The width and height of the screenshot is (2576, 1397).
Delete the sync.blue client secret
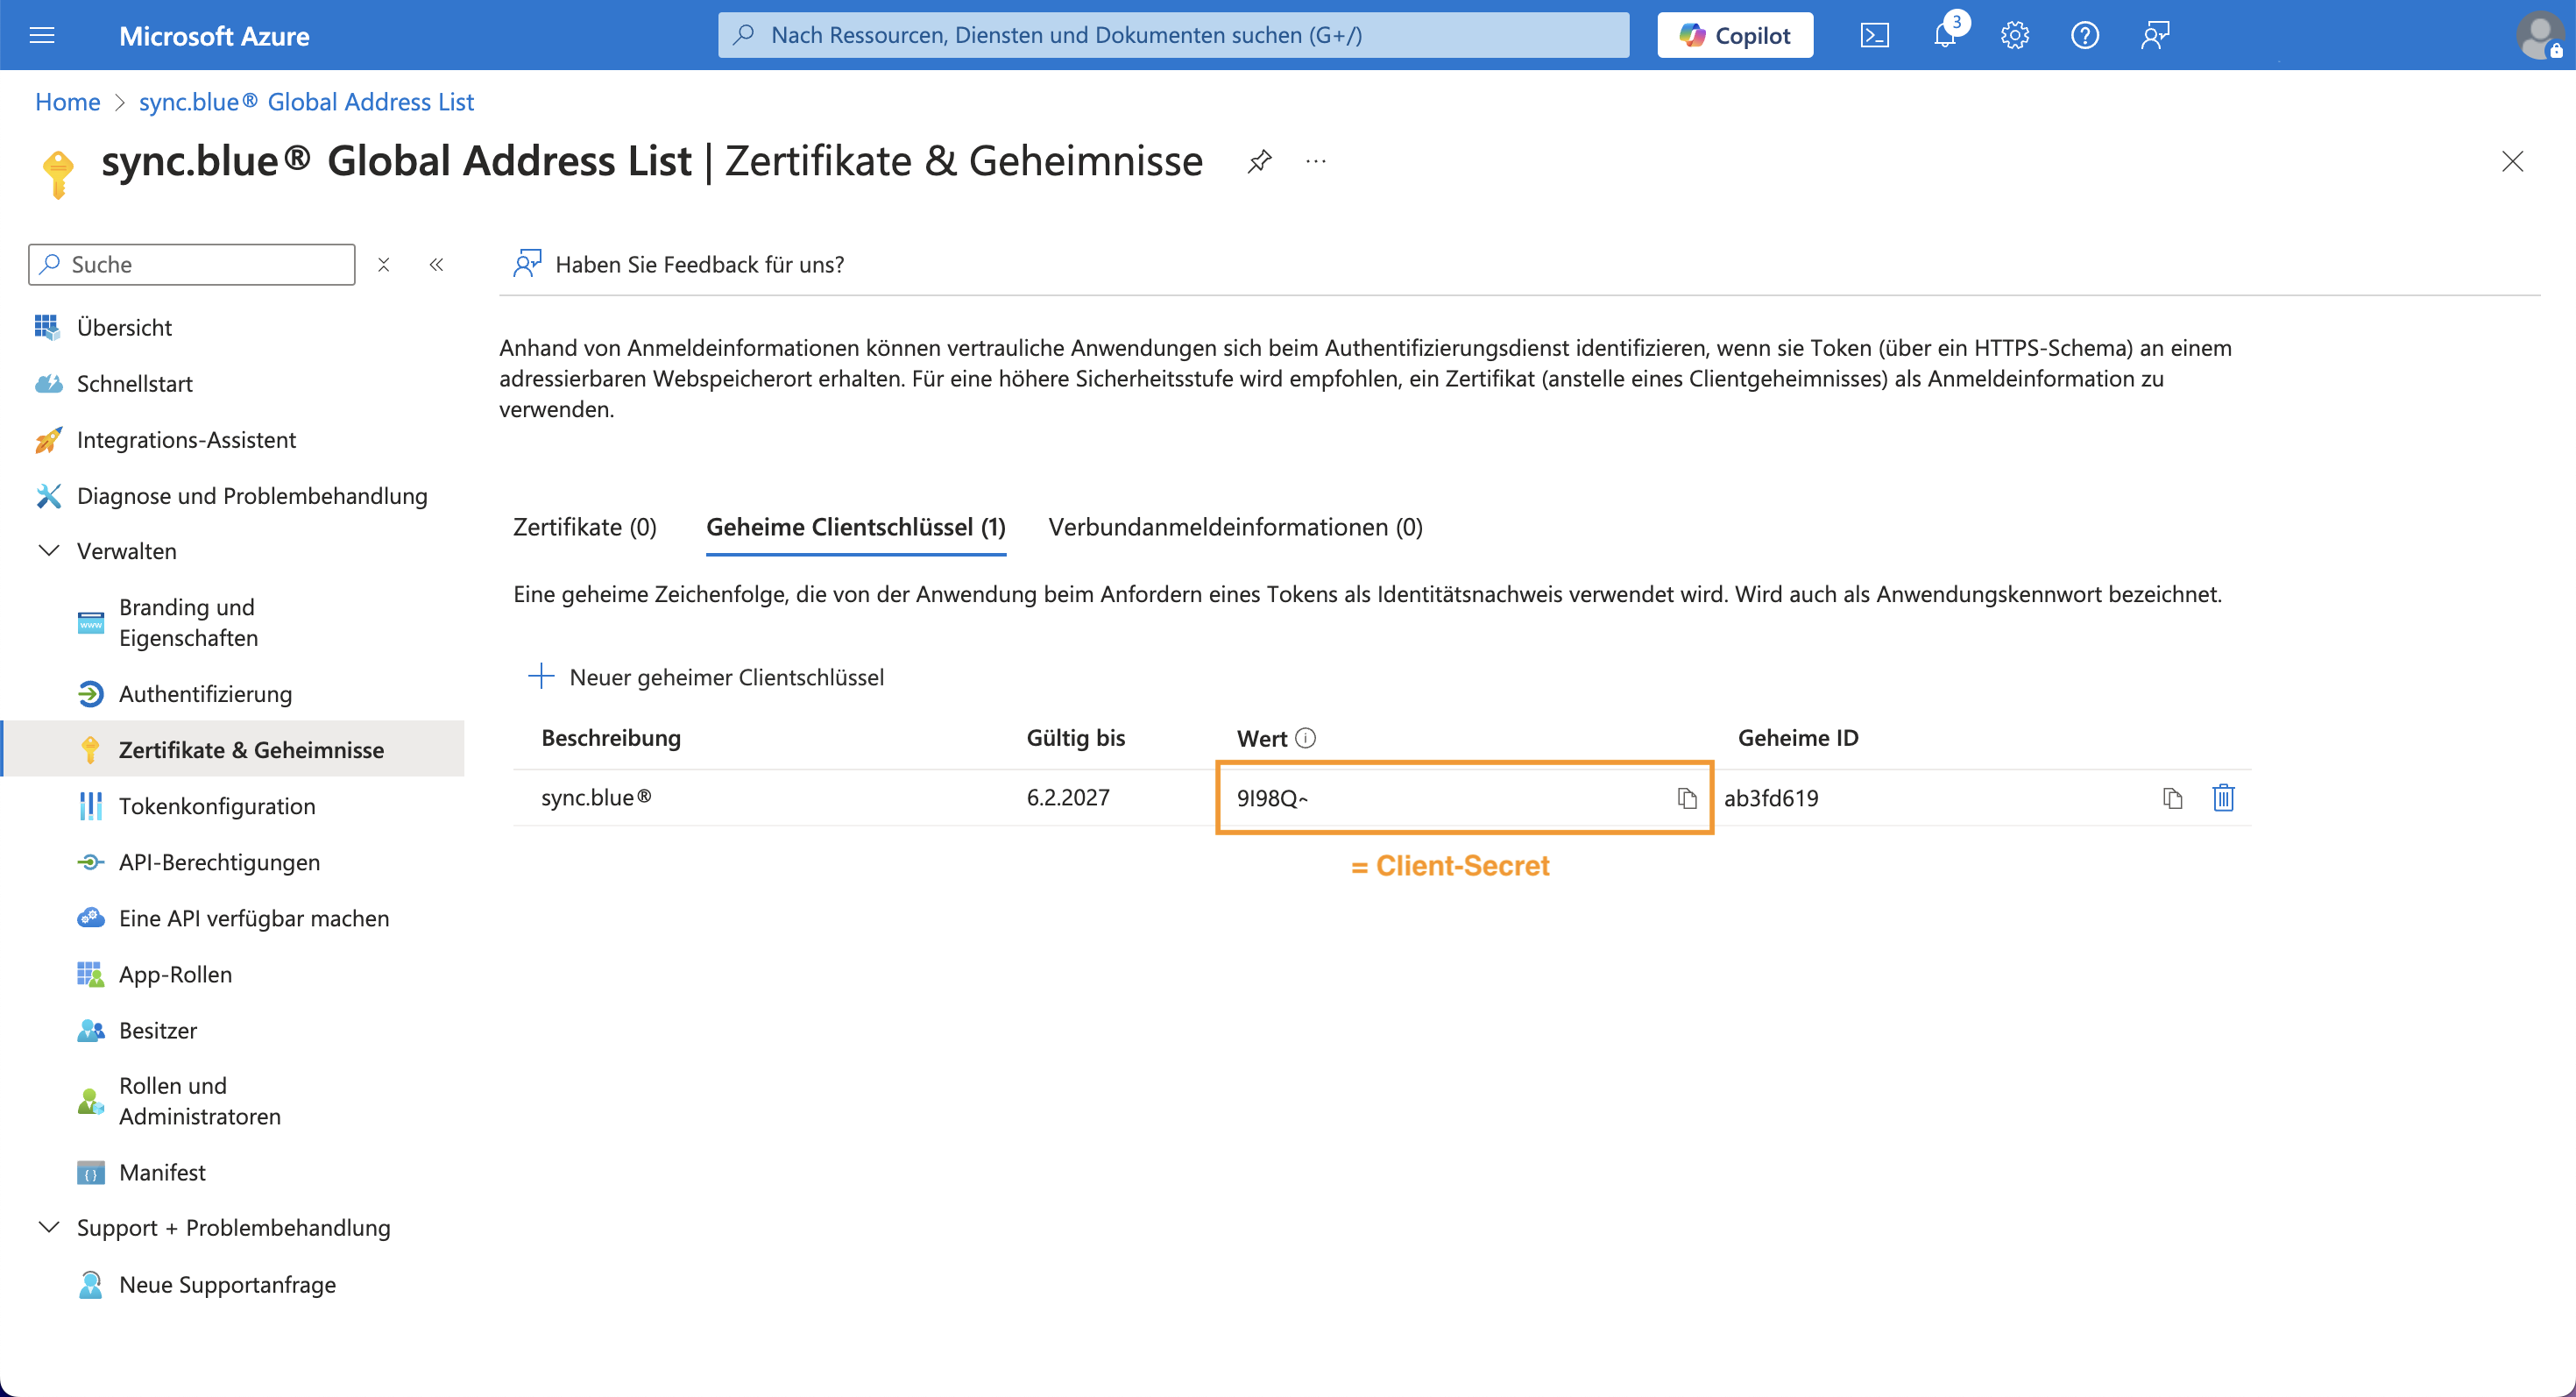(2223, 798)
